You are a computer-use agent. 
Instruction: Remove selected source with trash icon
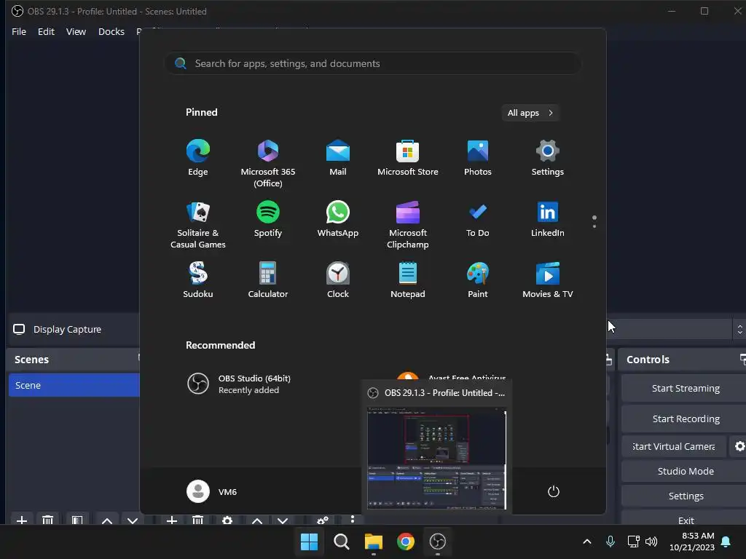pos(198,520)
